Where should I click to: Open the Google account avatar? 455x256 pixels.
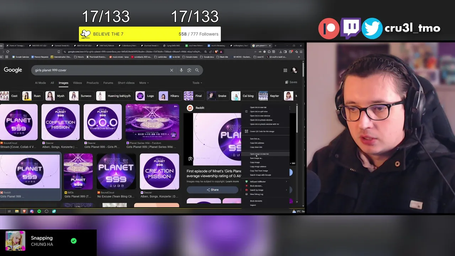click(x=294, y=70)
